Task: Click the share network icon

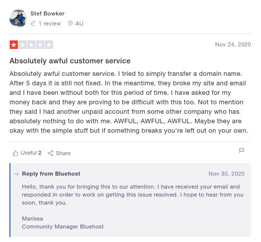Action: click(50, 153)
